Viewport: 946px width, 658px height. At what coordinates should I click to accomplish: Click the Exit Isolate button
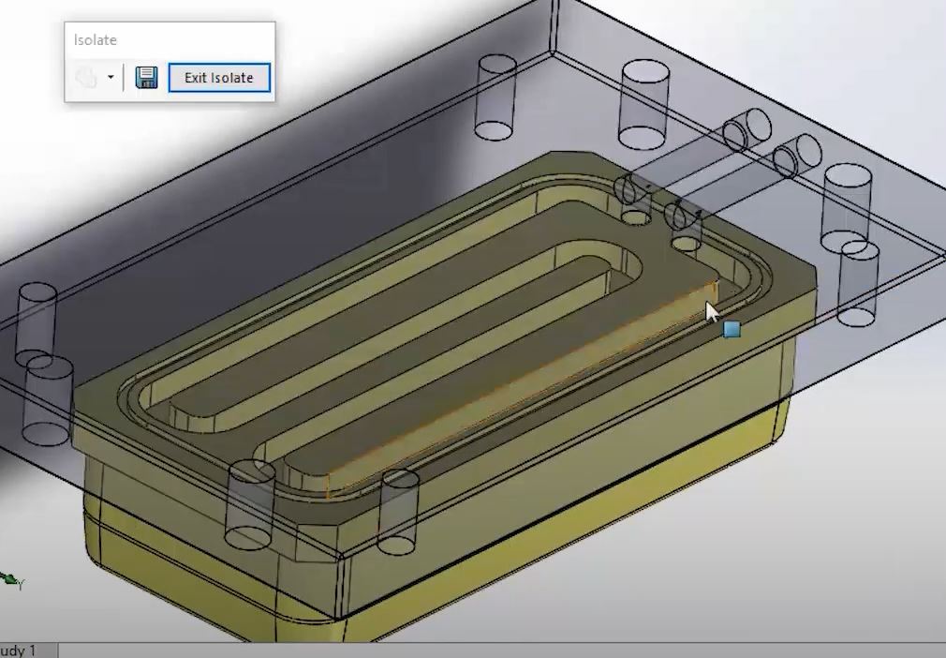(x=219, y=78)
